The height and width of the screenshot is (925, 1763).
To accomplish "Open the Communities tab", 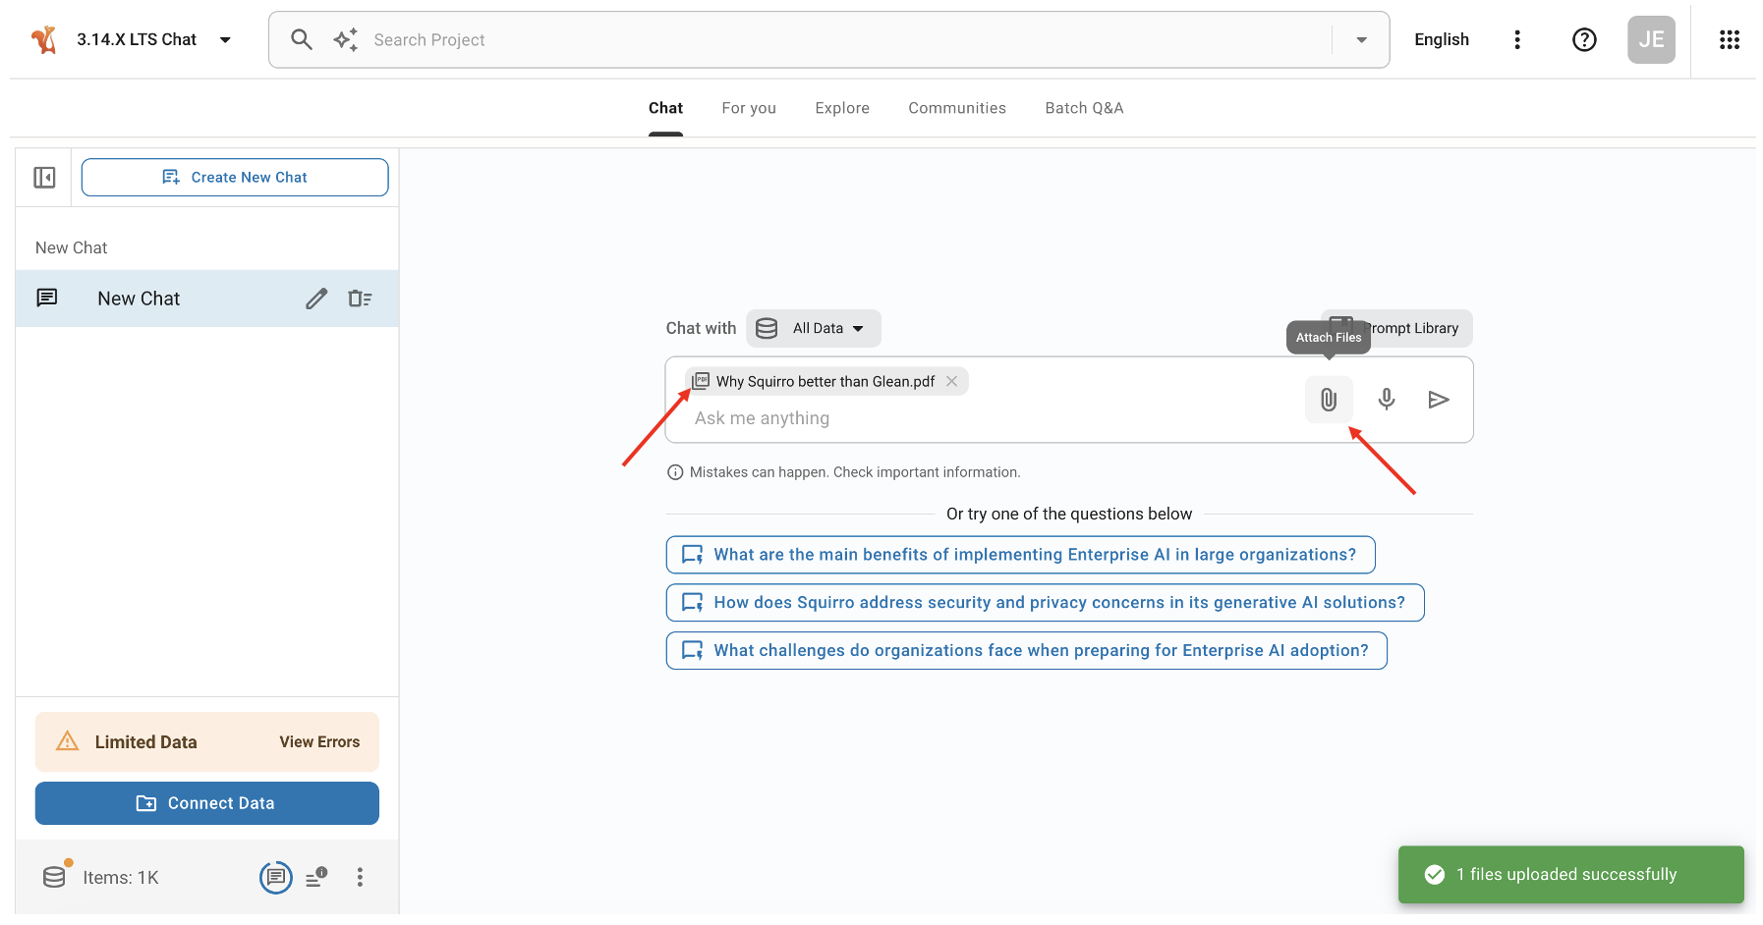I will [x=956, y=108].
